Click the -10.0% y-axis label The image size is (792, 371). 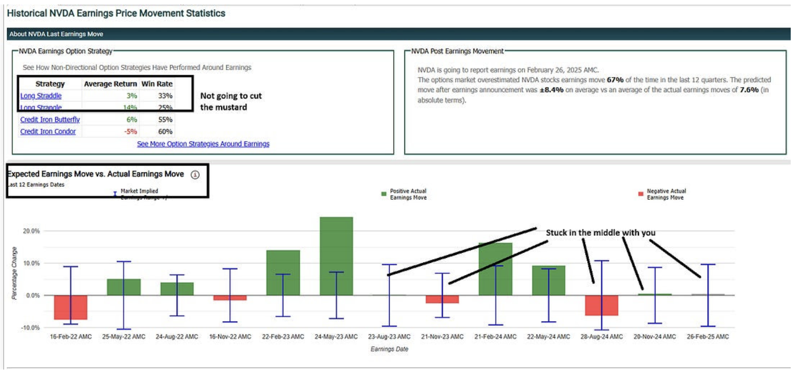[x=30, y=327]
